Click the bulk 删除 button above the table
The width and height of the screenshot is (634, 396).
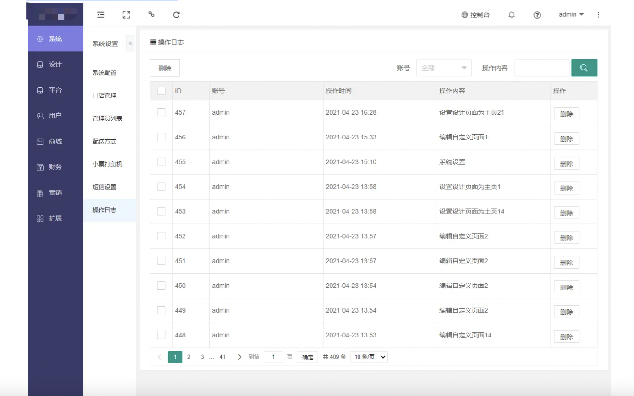(x=165, y=68)
